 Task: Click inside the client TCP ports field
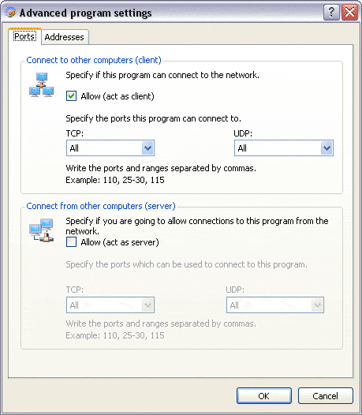[x=105, y=148]
